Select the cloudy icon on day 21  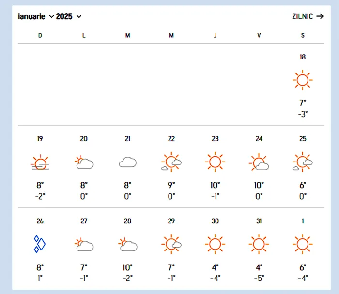(x=127, y=163)
